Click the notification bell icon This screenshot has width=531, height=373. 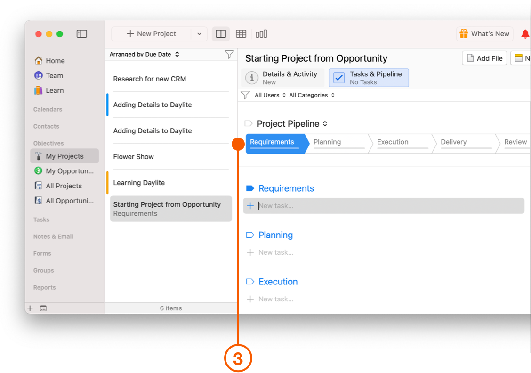525,34
